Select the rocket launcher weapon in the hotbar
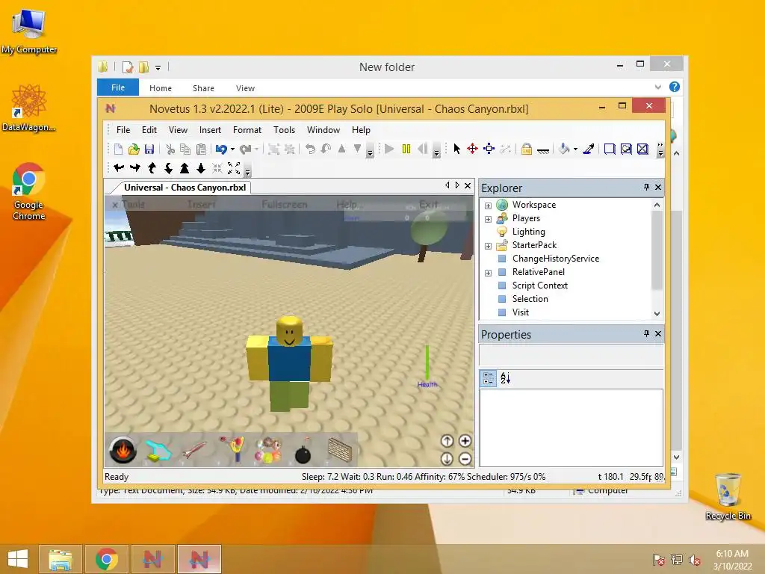This screenshot has height=574, width=765. coord(194,450)
